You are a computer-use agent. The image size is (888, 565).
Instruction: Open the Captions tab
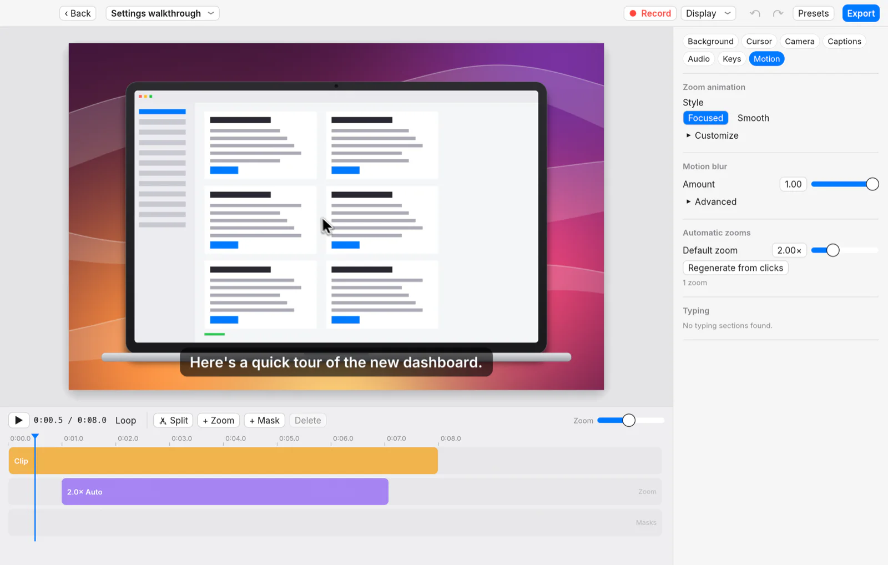[x=844, y=41]
